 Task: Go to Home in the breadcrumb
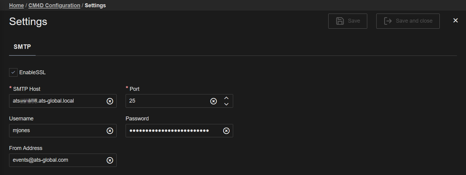16,5
